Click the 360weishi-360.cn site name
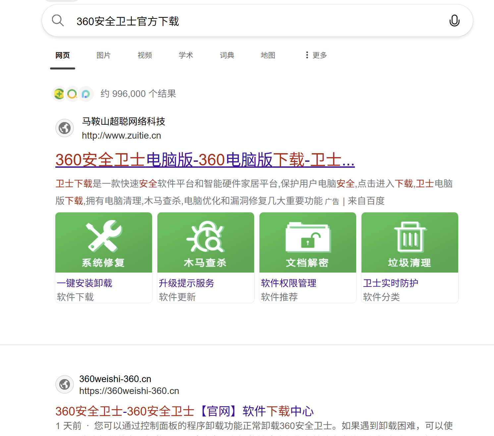Image resolution: width=494 pixels, height=436 pixels. (x=115, y=379)
